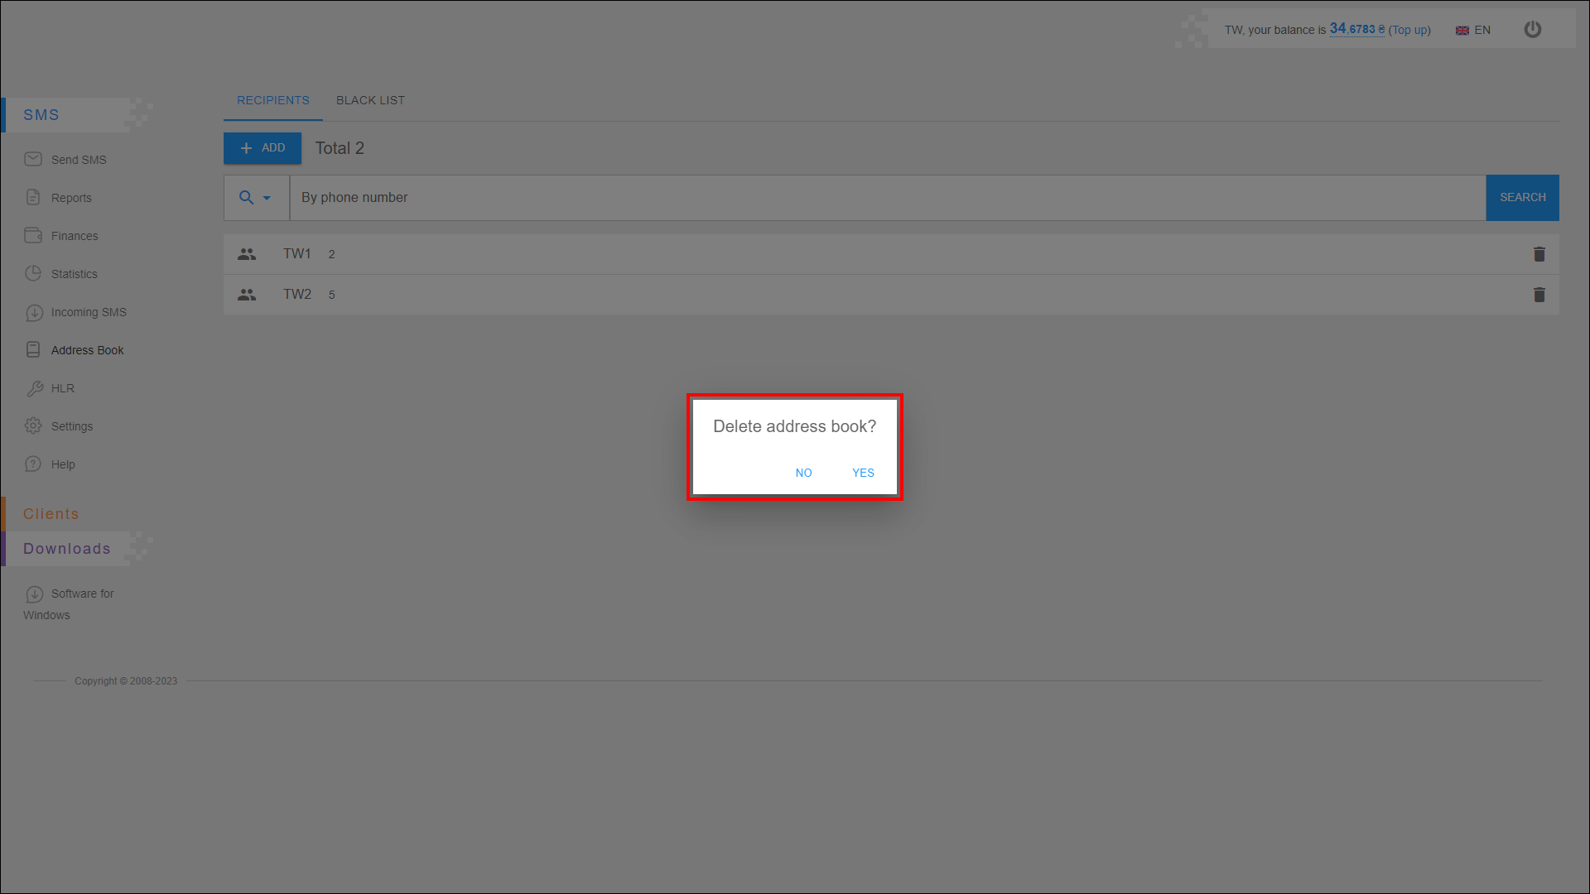Viewport: 1590px width, 894px height.
Task: Open Statistics in the sidebar
Action: [x=74, y=274]
